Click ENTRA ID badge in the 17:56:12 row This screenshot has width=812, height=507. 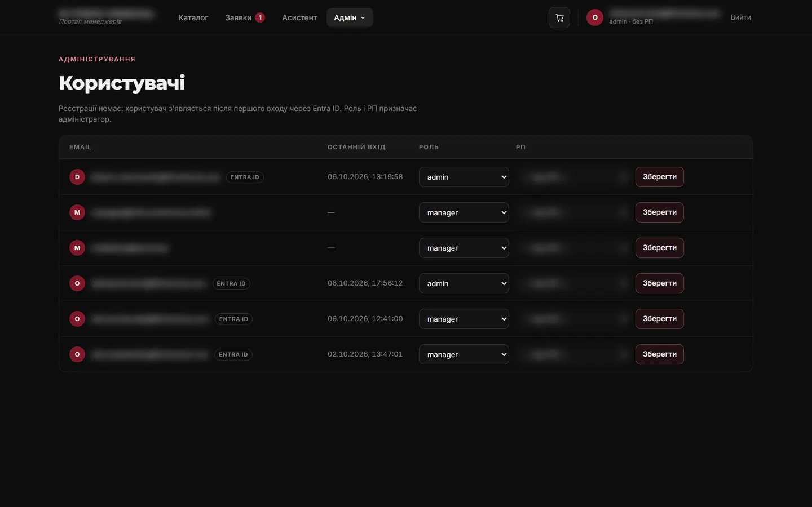coord(231,283)
